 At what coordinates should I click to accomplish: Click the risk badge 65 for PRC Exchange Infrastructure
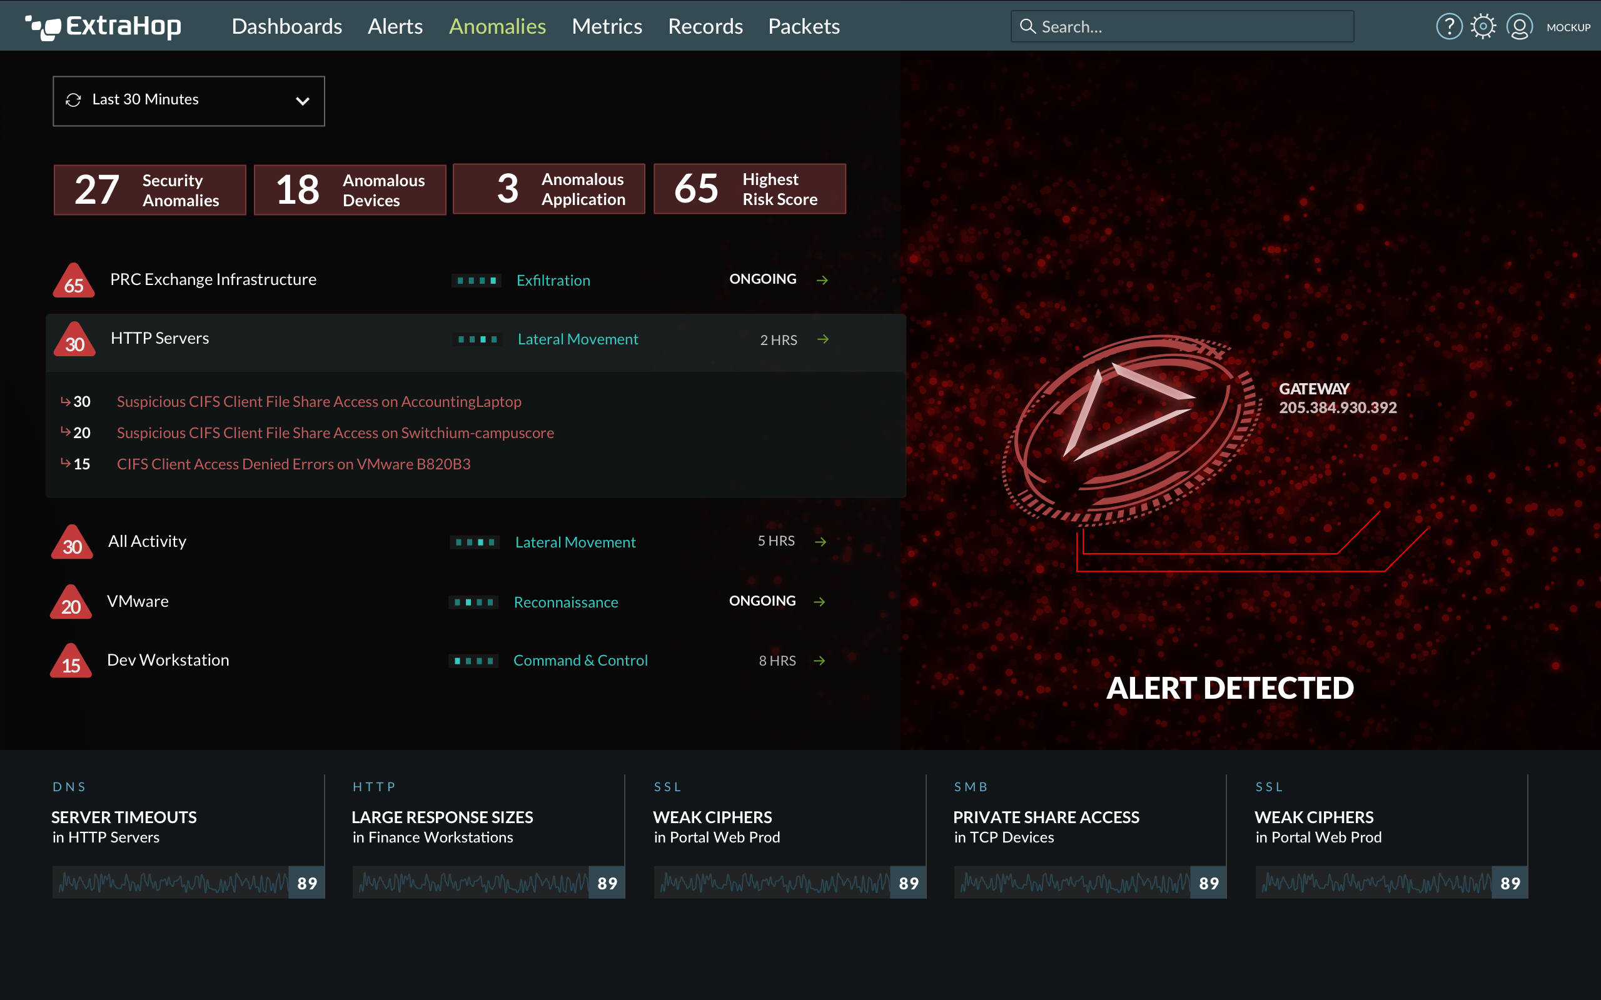(x=74, y=281)
